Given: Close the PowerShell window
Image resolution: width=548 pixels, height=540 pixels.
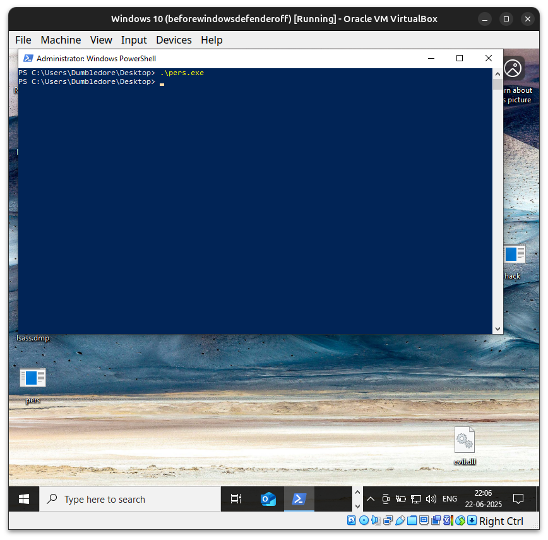Looking at the screenshot, I should coord(489,58).
